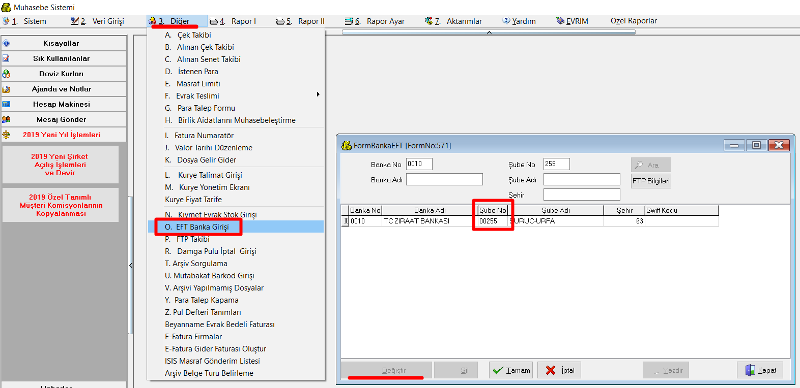This screenshot has height=388, width=800.
Task: Click the Banka Adı input field
Action: click(444, 179)
